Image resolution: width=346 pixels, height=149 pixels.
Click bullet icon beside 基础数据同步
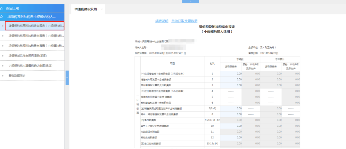pos(3,76)
